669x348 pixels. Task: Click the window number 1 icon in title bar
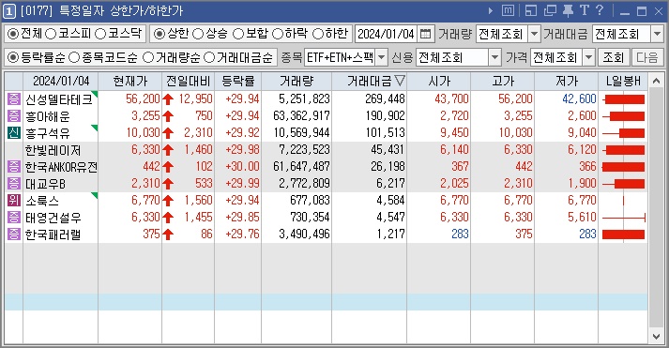click(x=9, y=10)
